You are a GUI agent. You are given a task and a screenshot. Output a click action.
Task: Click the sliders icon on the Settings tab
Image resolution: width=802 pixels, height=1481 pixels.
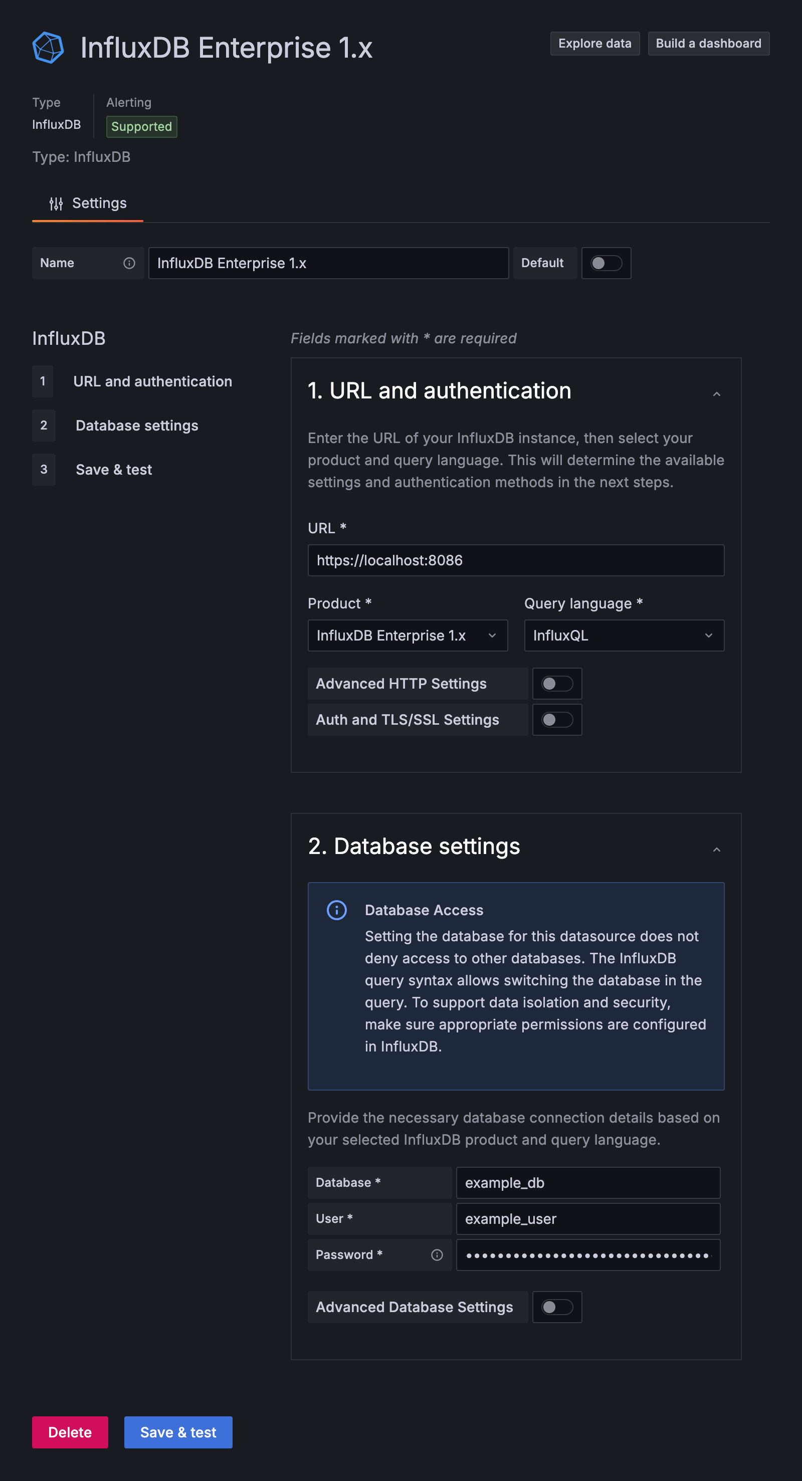[x=56, y=203]
